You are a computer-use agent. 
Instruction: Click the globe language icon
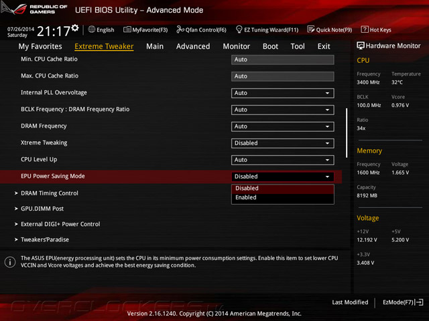[x=92, y=29]
